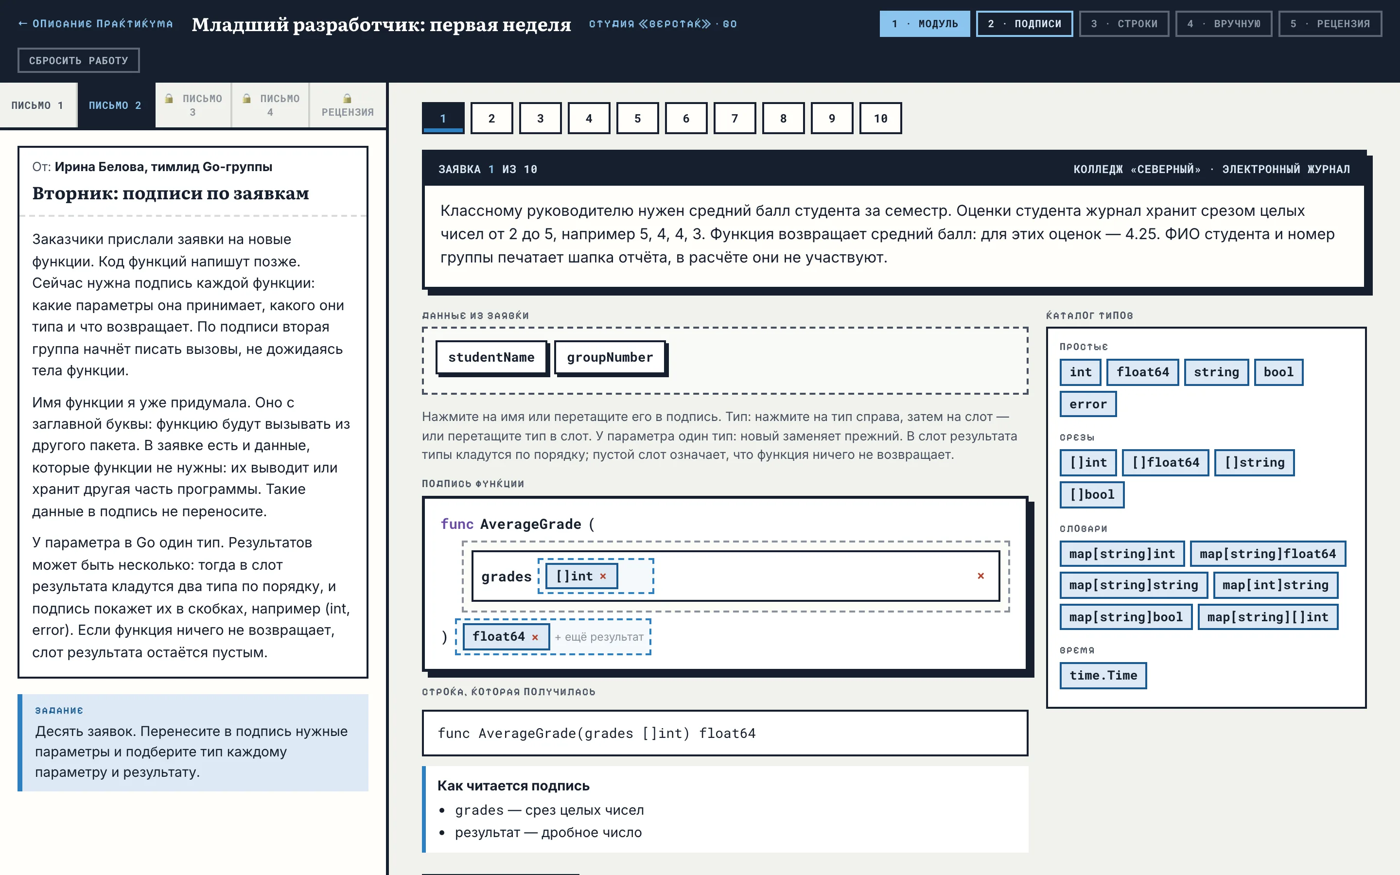Screen dimensions: 1400x875
Task: Choose the []float64 slice type
Action: click(1166, 462)
